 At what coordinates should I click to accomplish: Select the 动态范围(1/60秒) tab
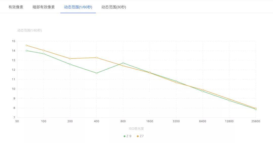pos(78,7)
